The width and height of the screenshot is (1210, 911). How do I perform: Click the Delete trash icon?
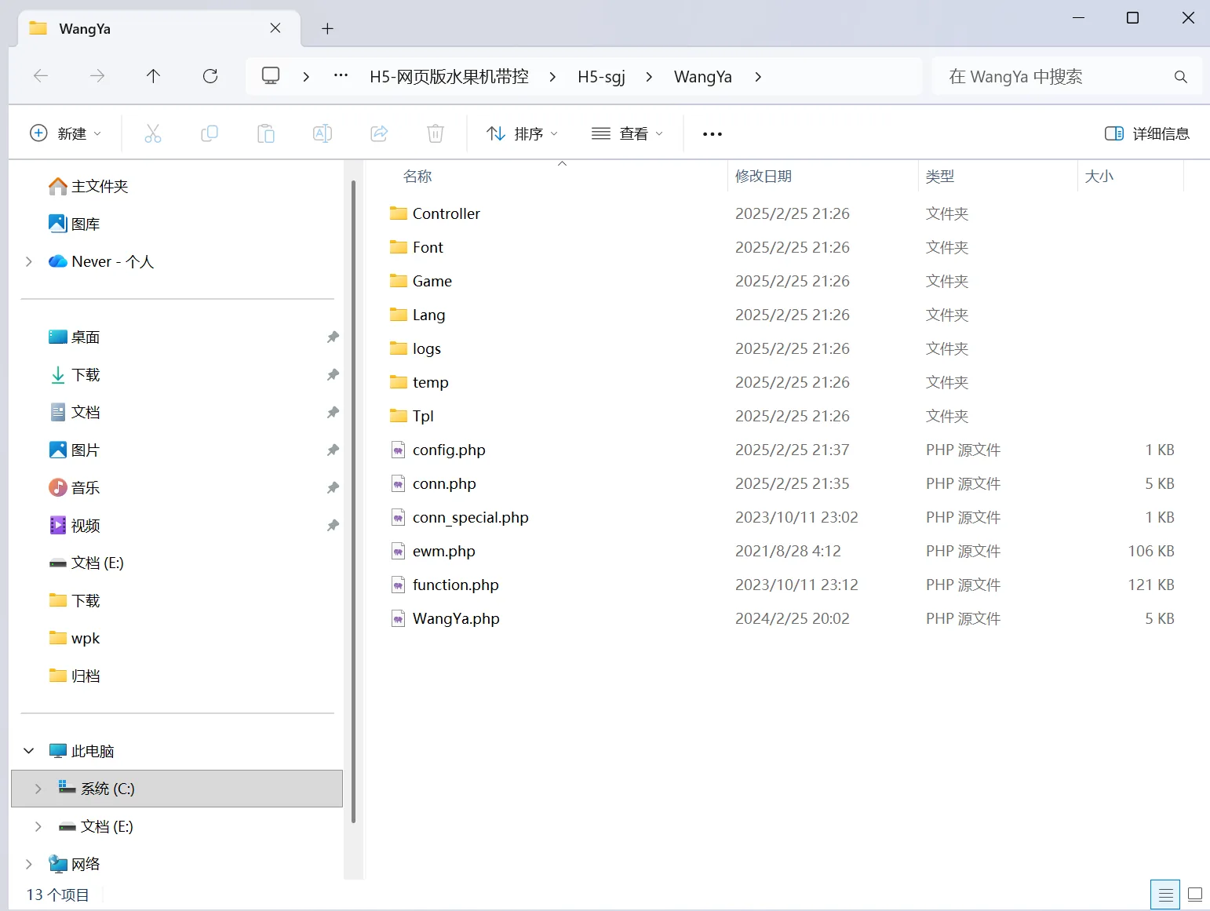tap(436, 133)
